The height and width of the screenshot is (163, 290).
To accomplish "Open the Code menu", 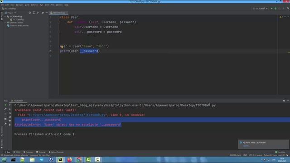I will [x=27, y=5].
